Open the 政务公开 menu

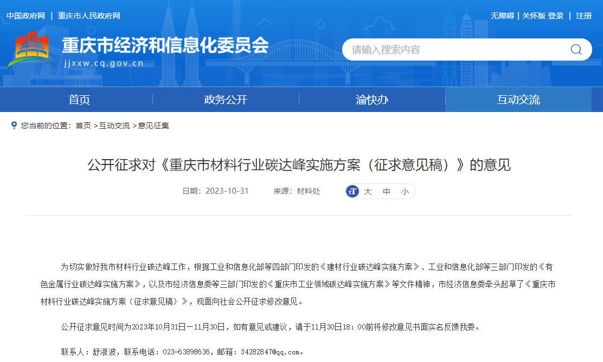pos(226,100)
